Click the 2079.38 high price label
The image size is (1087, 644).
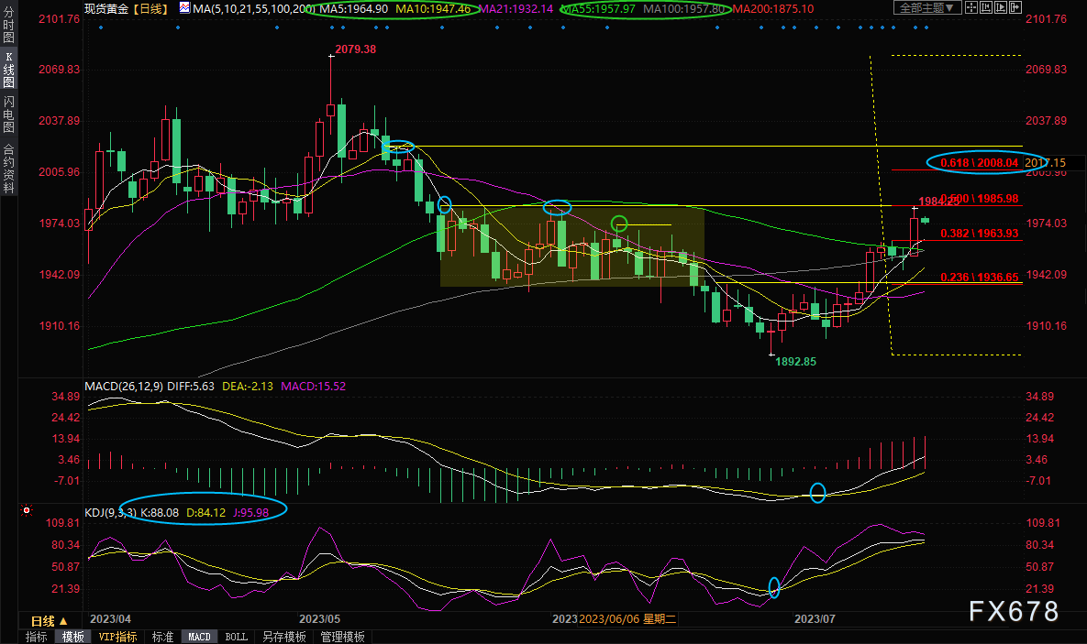[356, 49]
